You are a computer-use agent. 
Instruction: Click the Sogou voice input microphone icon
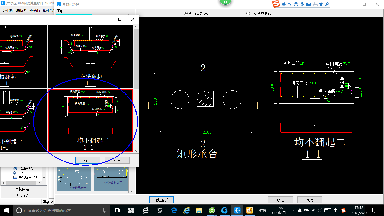pos(302,4)
